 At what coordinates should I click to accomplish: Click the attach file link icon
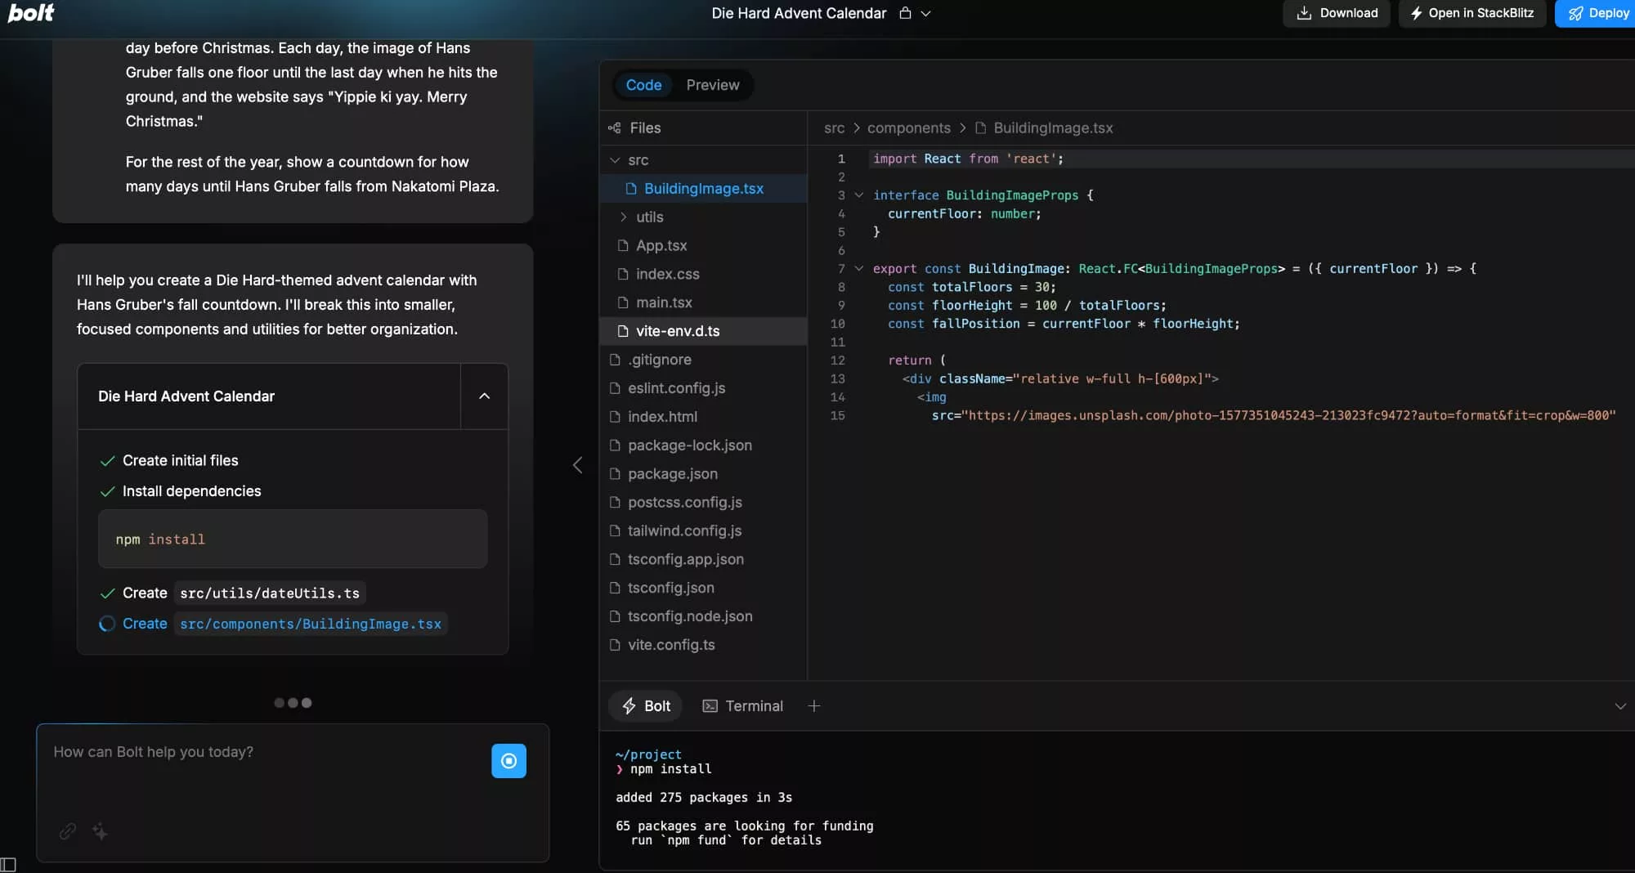68,831
